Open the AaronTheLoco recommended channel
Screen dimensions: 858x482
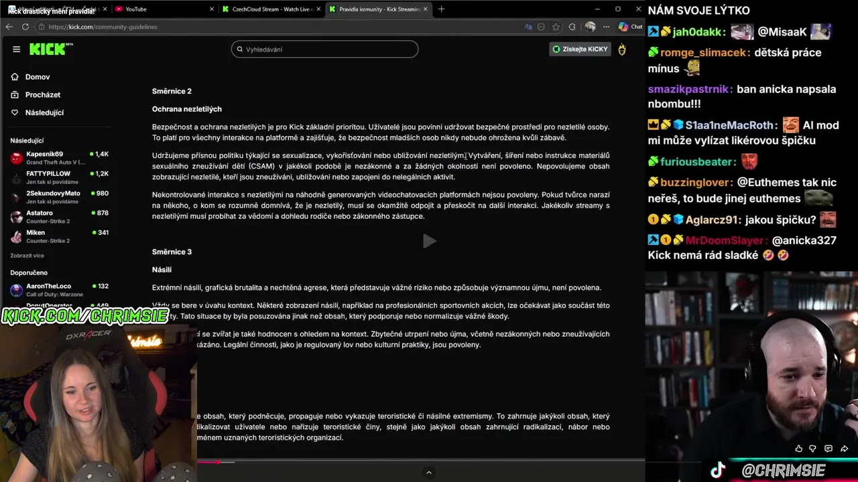(x=59, y=290)
